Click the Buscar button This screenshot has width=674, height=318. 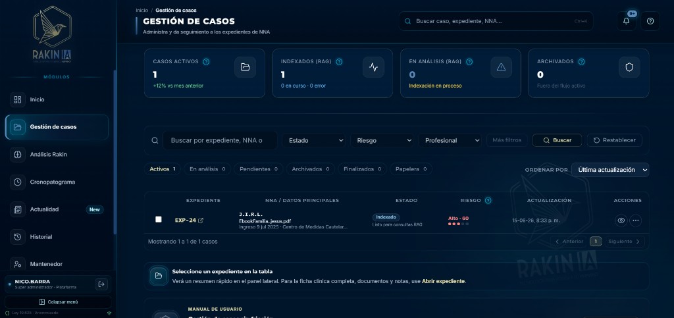coord(557,140)
